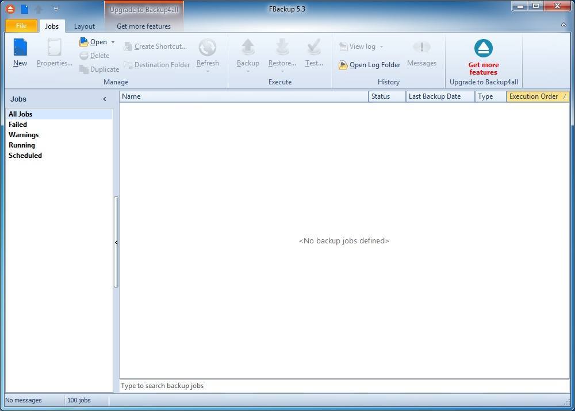
Task: Click the View log button
Action: [357, 46]
